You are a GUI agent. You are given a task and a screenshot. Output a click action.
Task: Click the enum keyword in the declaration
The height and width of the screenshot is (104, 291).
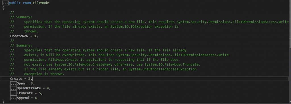[27, 3]
